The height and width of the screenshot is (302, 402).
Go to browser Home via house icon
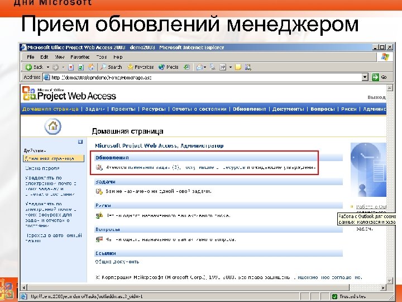[91, 67]
